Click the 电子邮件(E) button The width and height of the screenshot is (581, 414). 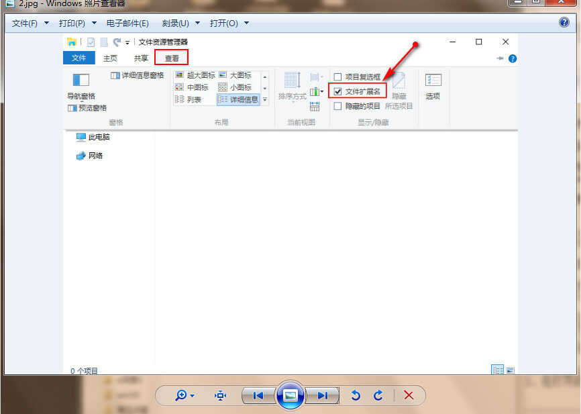click(127, 23)
